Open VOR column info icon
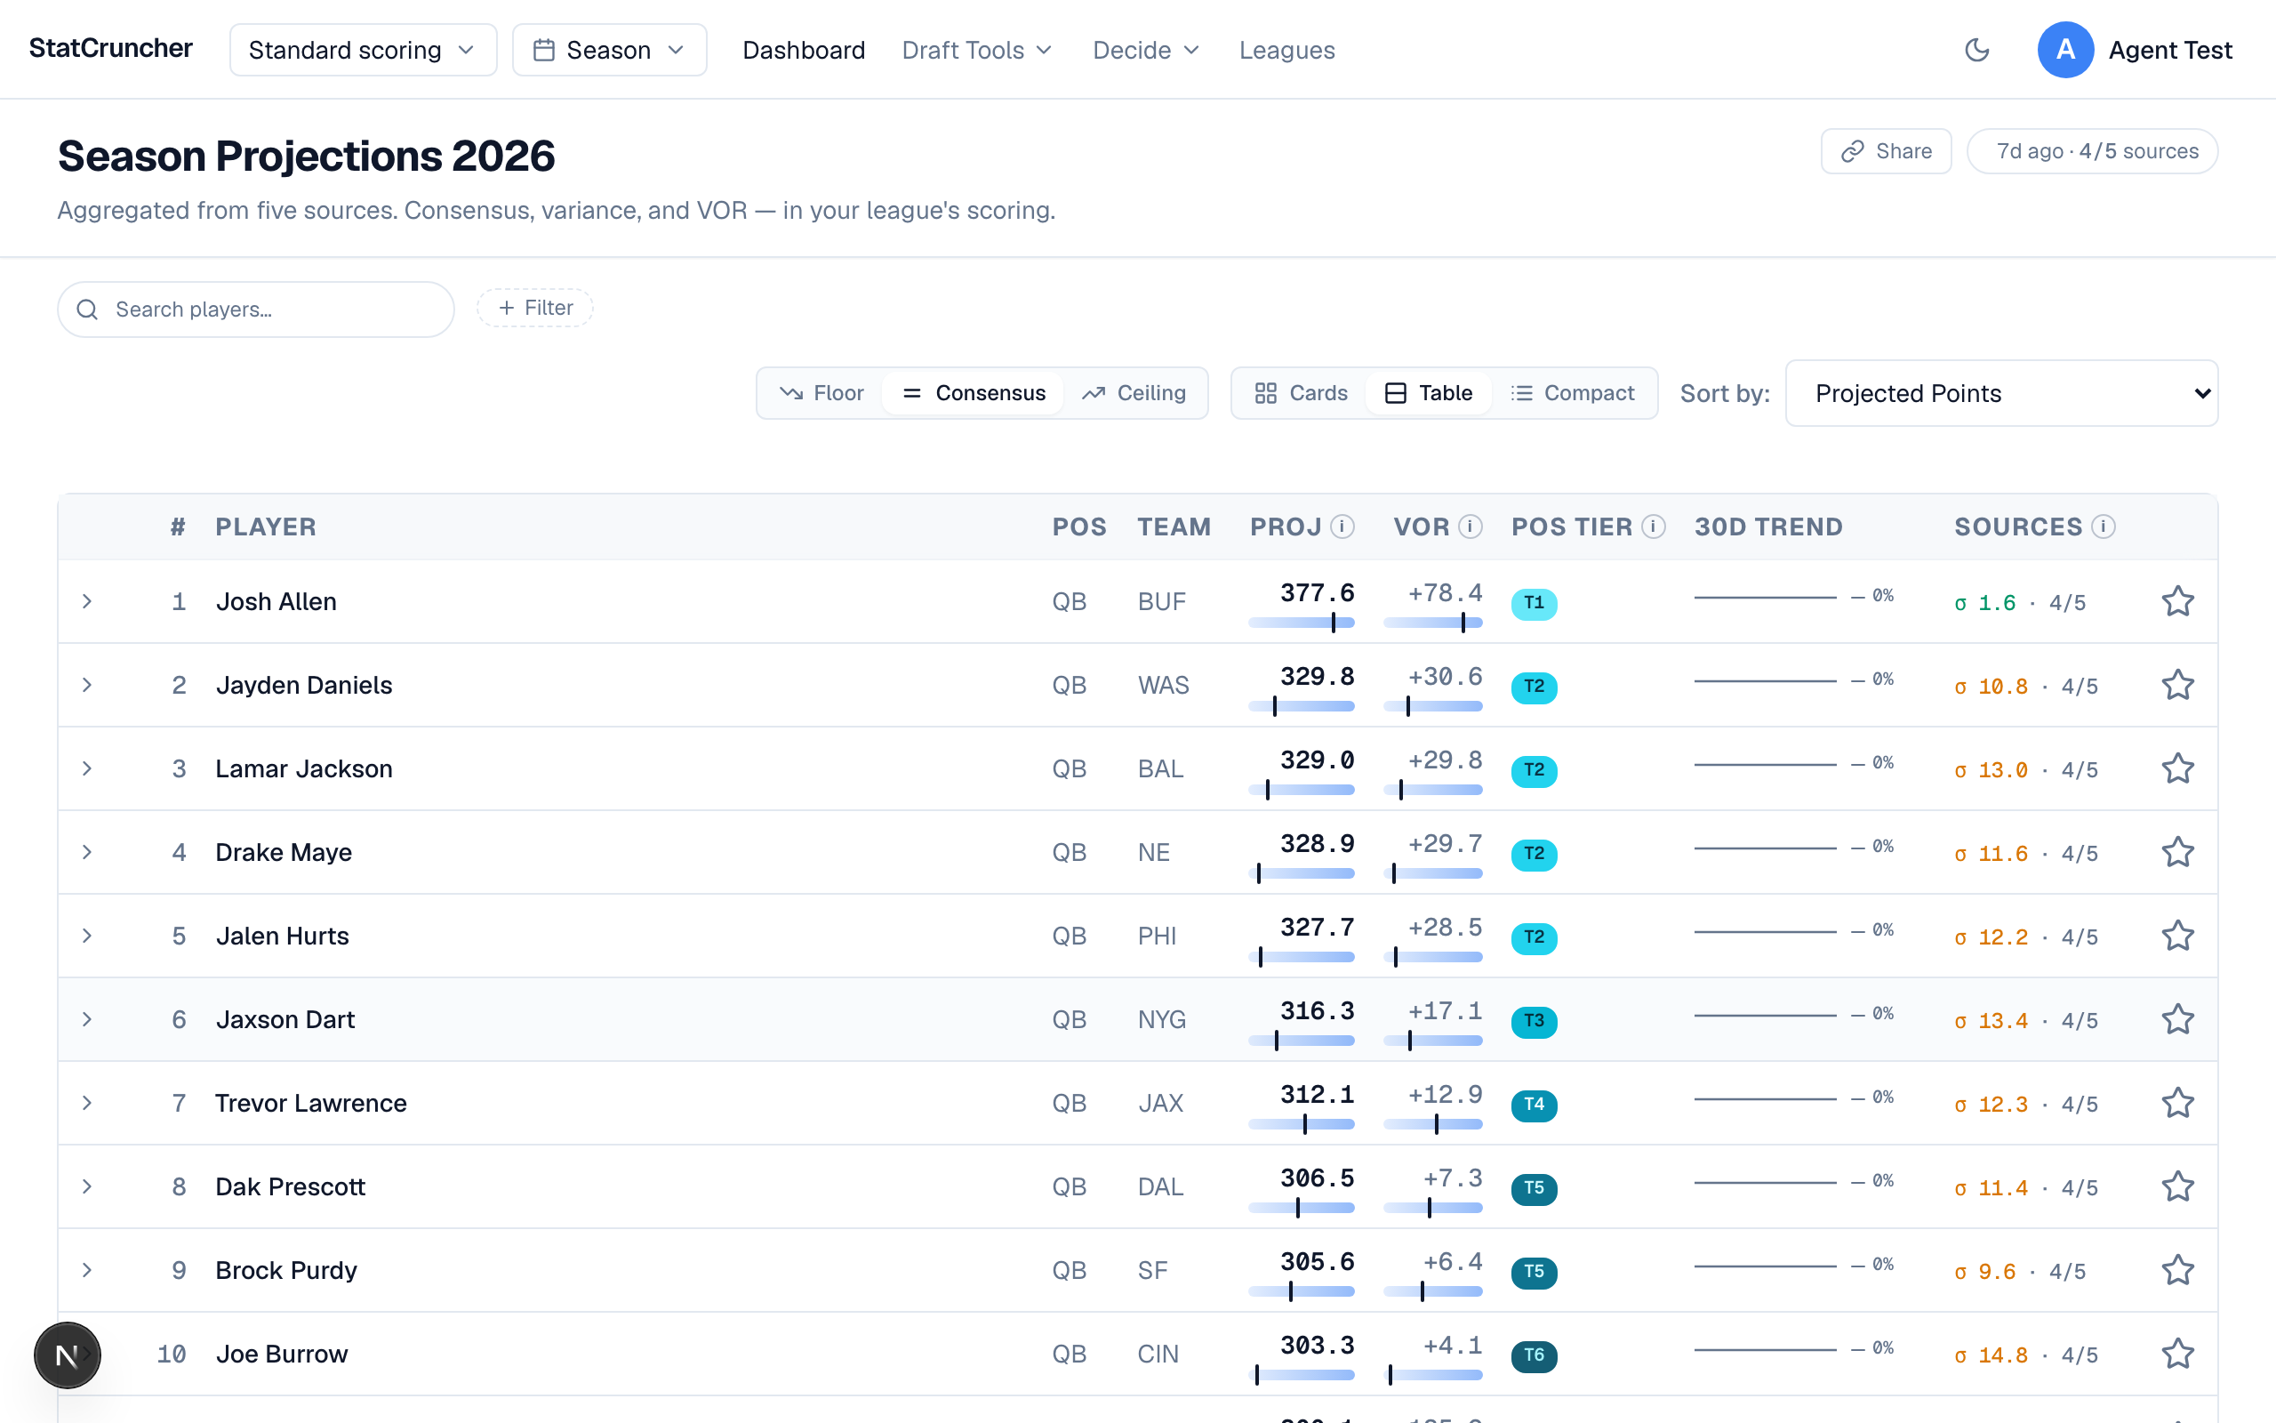2276x1423 pixels. [1470, 527]
